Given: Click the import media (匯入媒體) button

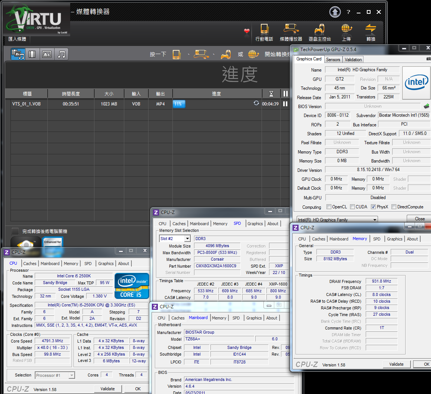Looking at the screenshot, I should [17, 39].
